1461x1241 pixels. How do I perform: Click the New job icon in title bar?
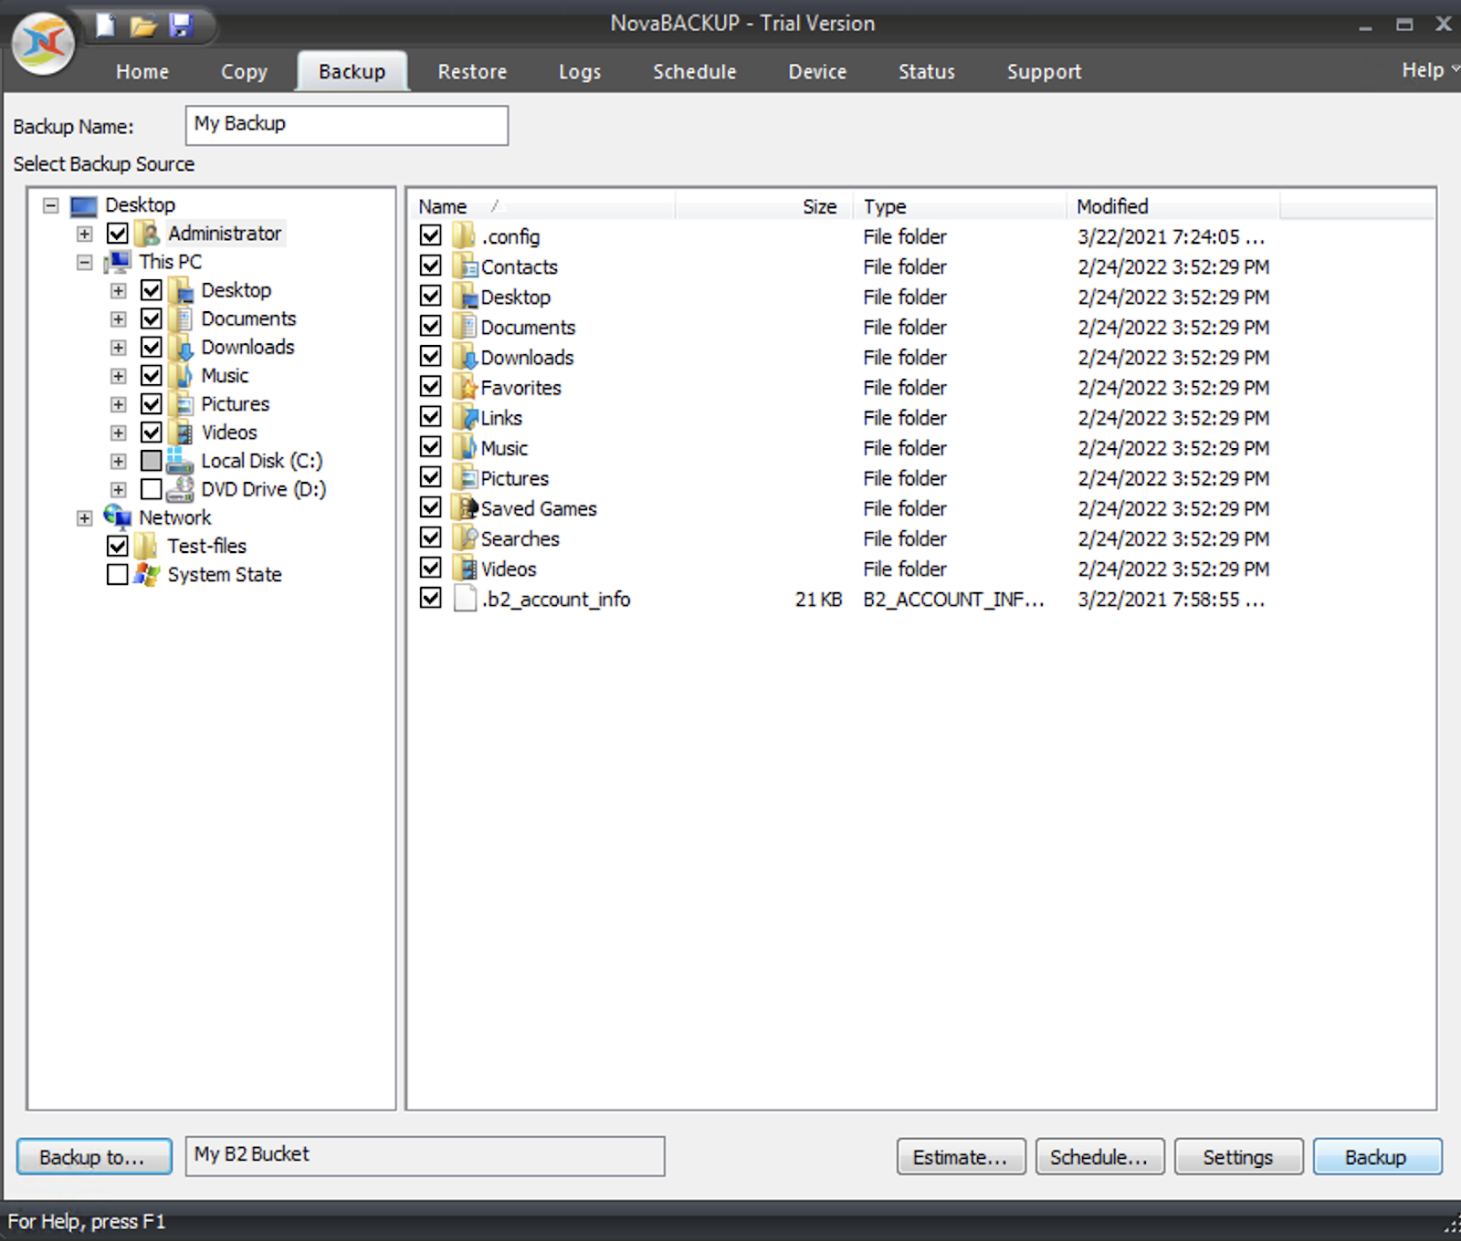105,25
